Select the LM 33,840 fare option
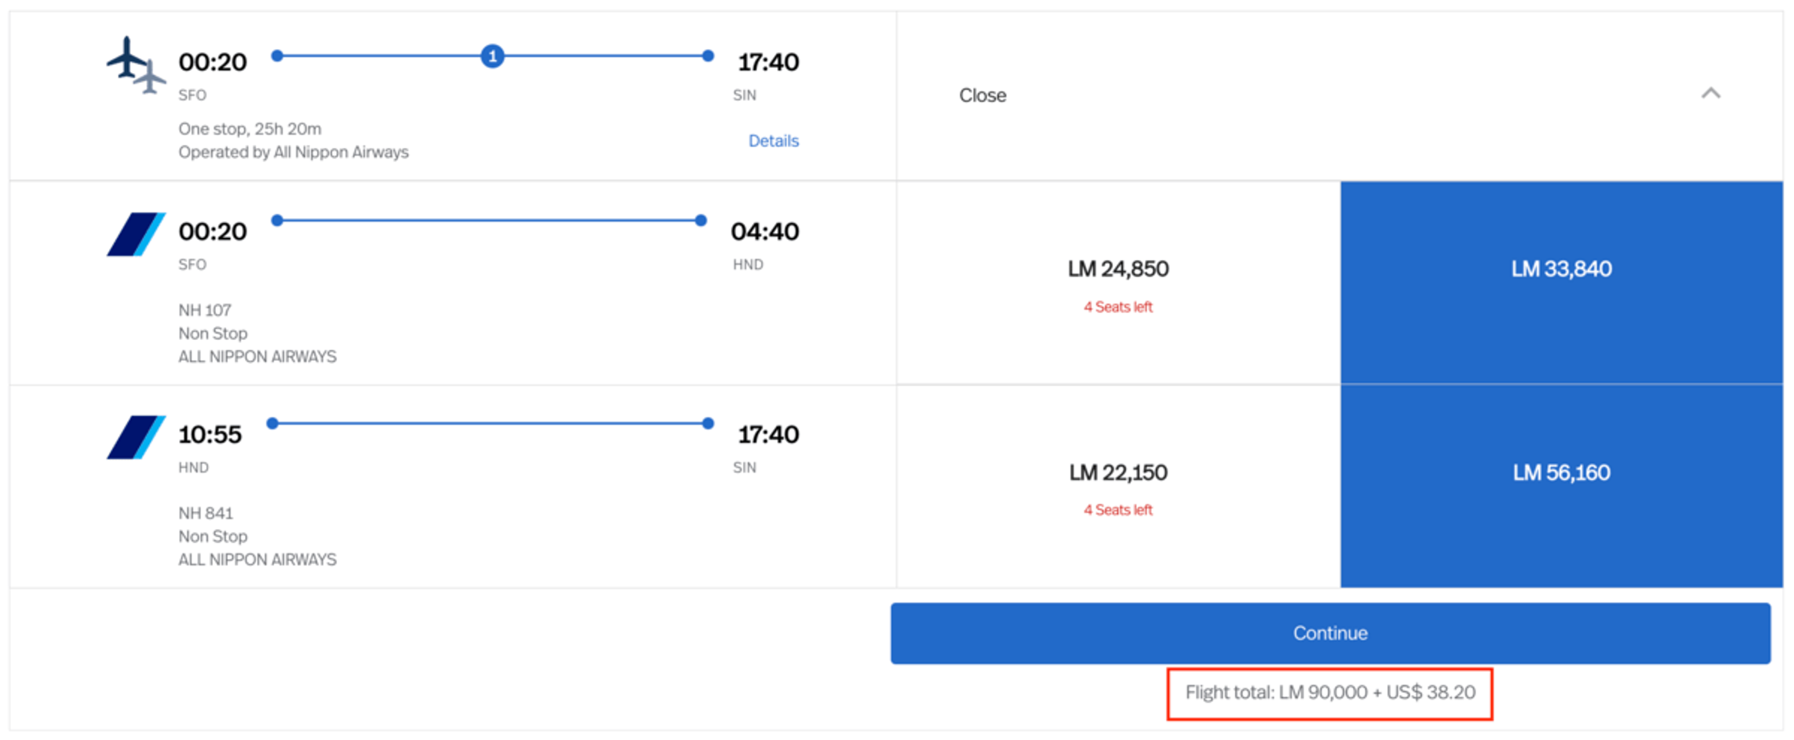Image resolution: width=1794 pixels, height=740 pixels. pyautogui.click(x=1561, y=283)
